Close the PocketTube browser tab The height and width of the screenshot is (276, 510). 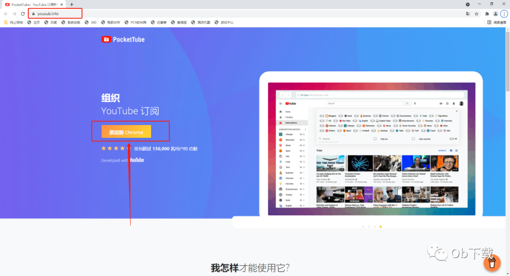pyautogui.click(x=61, y=5)
